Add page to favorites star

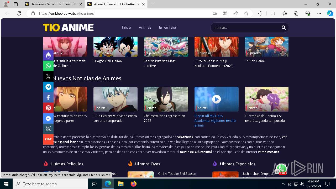(246, 13)
